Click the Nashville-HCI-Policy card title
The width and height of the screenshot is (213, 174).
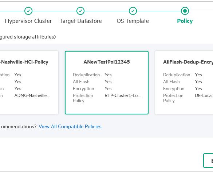(x=24, y=62)
